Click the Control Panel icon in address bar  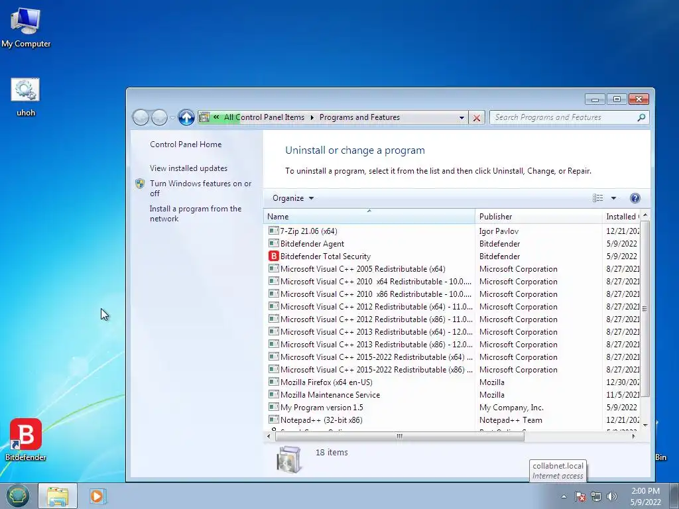pos(204,117)
